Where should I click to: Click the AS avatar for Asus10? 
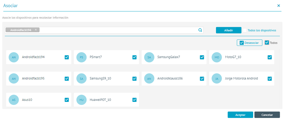14,100
